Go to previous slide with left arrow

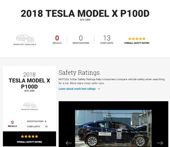coord(69,143)
